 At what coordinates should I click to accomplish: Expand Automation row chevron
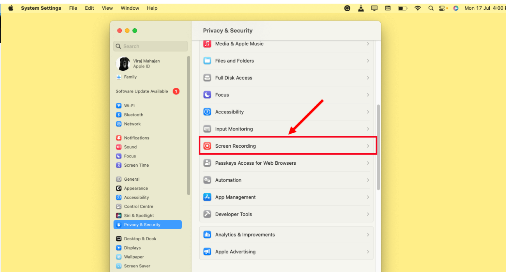click(368, 180)
